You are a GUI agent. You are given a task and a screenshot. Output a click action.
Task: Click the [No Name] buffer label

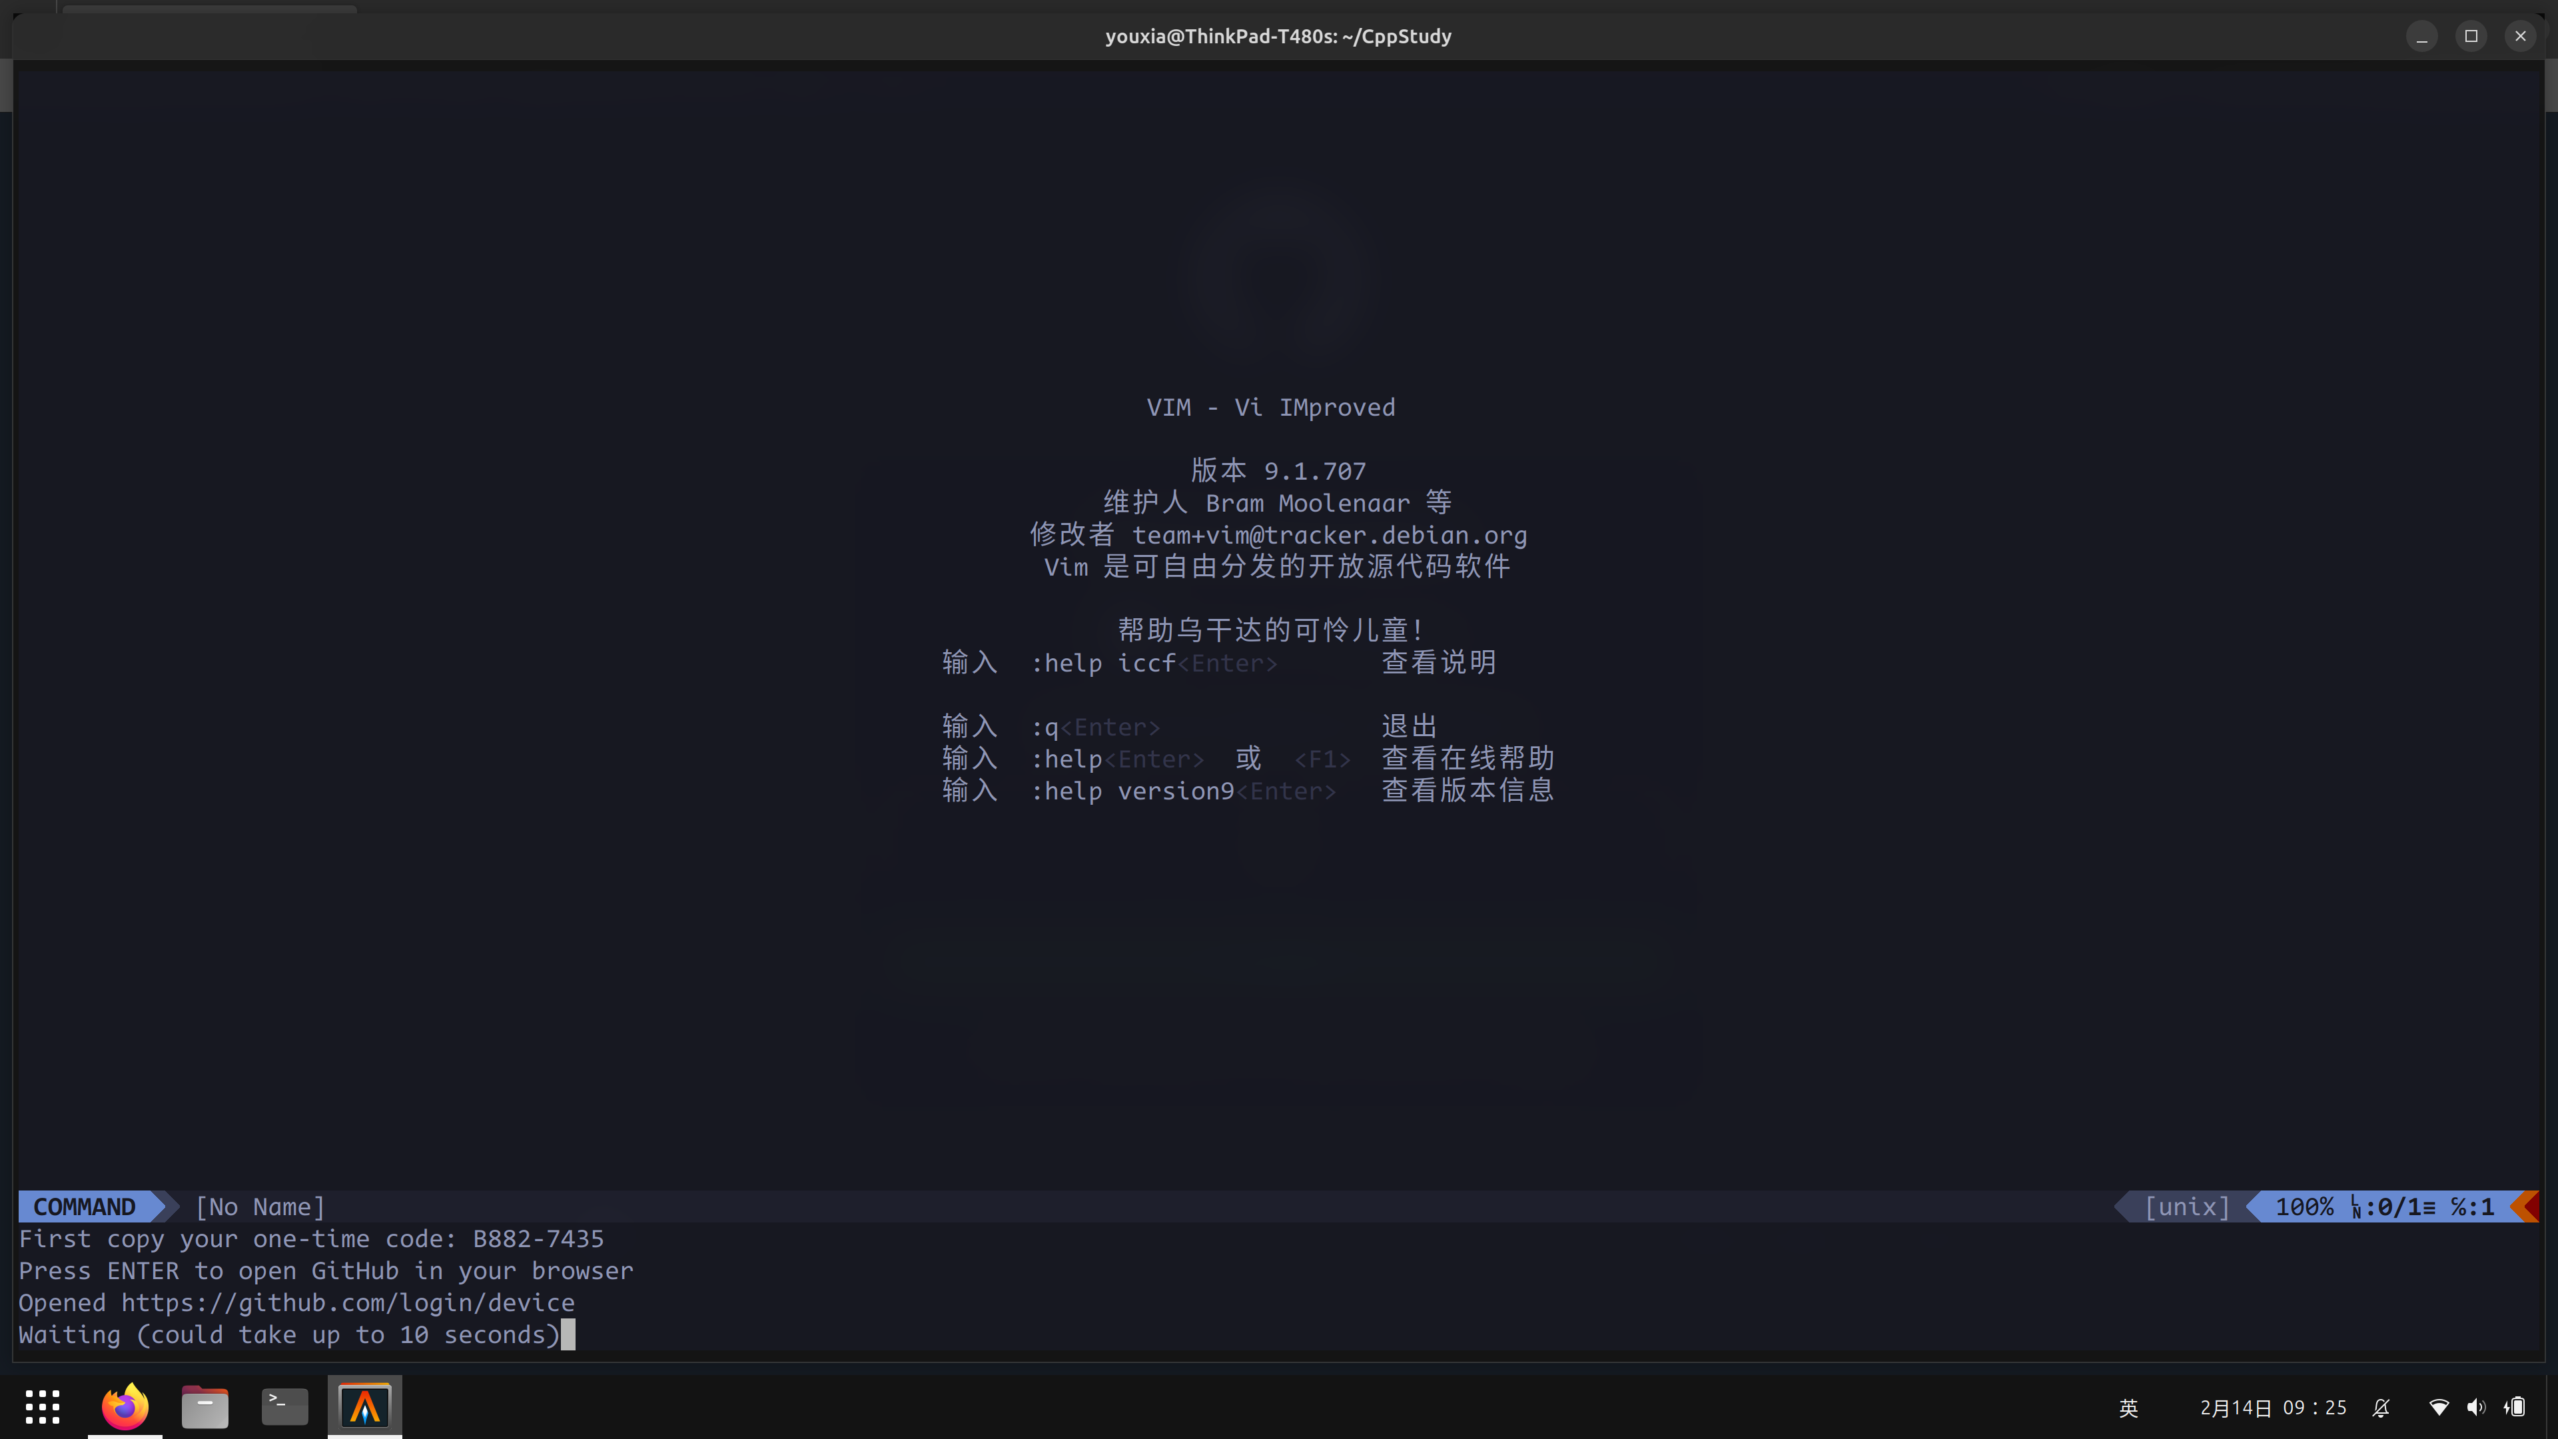coord(260,1206)
